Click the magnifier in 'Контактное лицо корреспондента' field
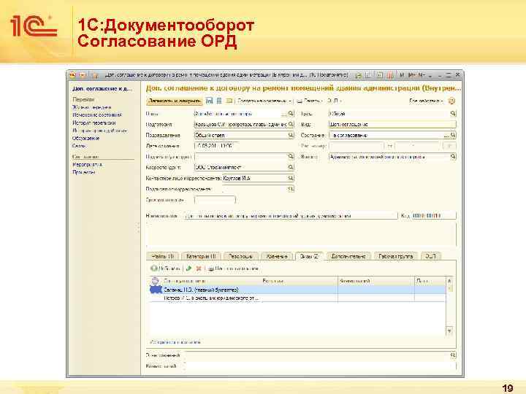This screenshot has height=394, width=526. pyautogui.click(x=291, y=178)
